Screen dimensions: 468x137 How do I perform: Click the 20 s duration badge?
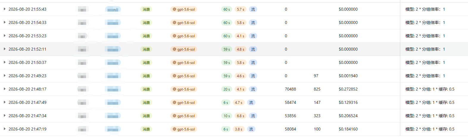[x=227, y=89]
